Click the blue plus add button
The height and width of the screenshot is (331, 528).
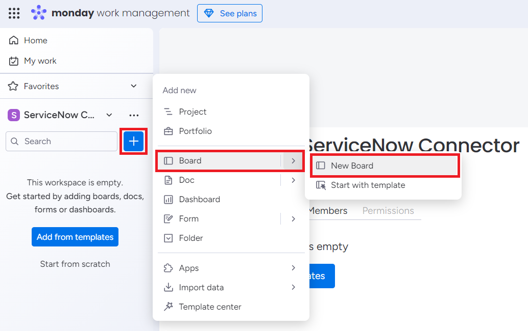134,142
